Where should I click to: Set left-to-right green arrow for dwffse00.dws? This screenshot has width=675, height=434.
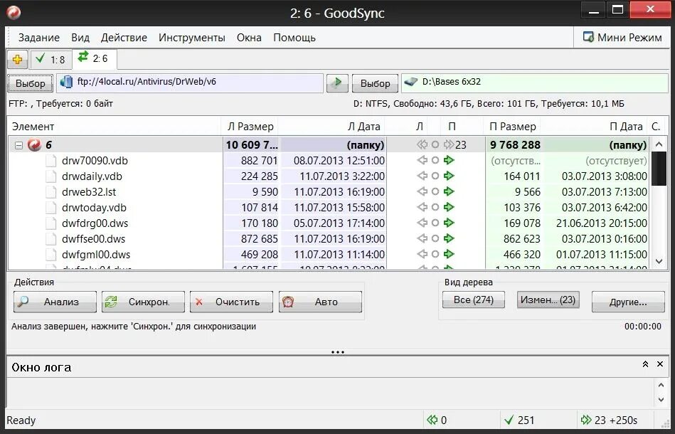coord(449,238)
